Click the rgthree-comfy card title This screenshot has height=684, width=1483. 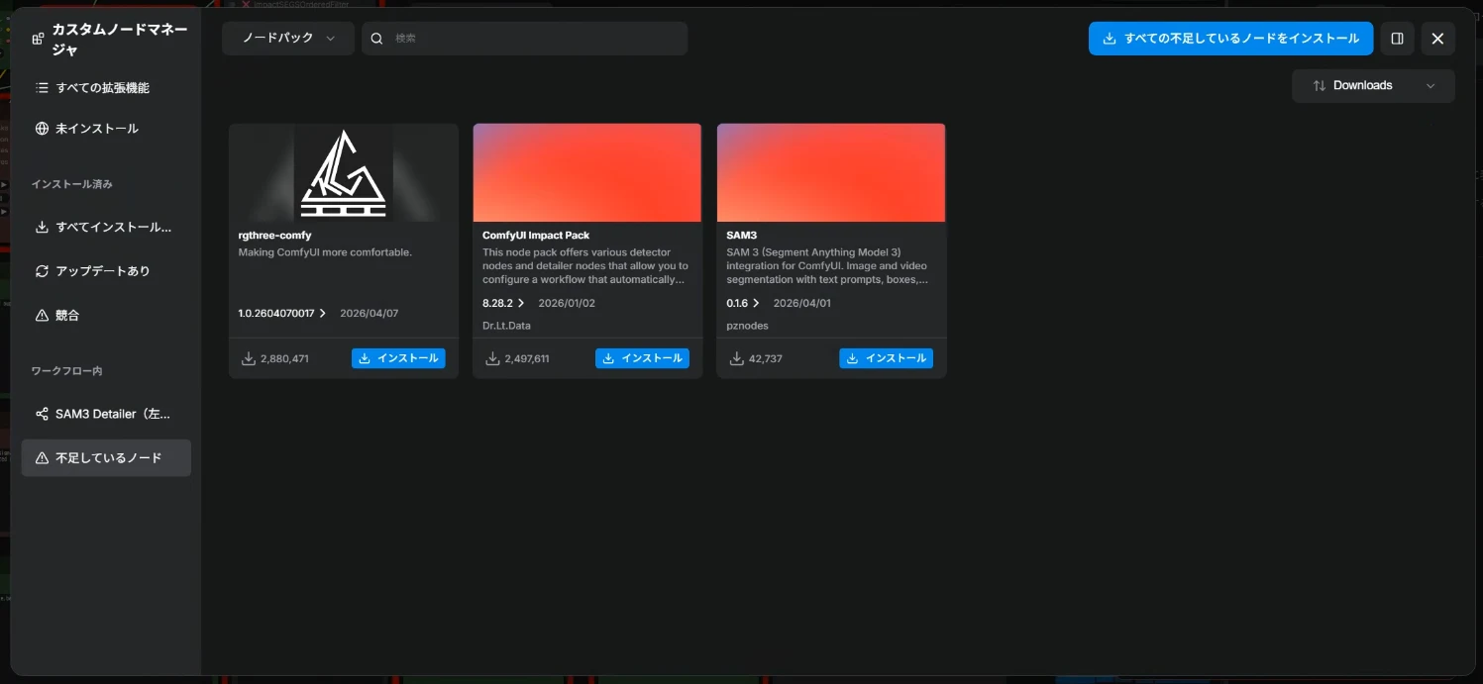(275, 236)
